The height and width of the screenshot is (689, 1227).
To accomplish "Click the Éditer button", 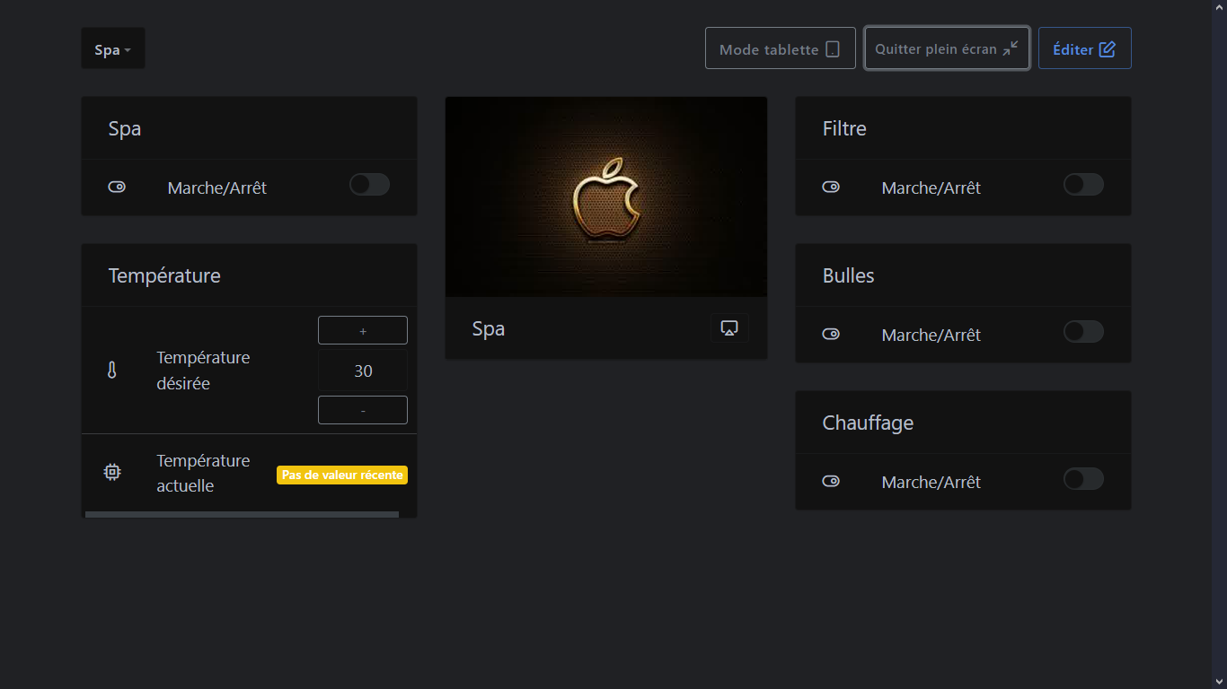I will (x=1084, y=48).
